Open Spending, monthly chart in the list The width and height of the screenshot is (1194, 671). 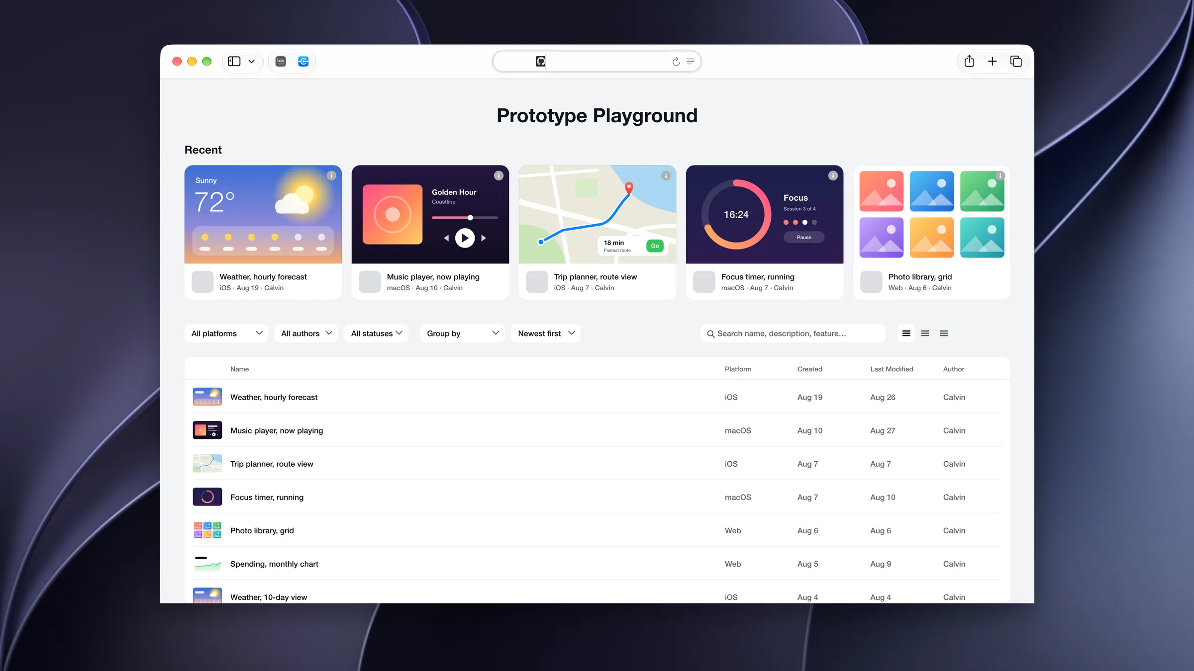[x=274, y=564]
